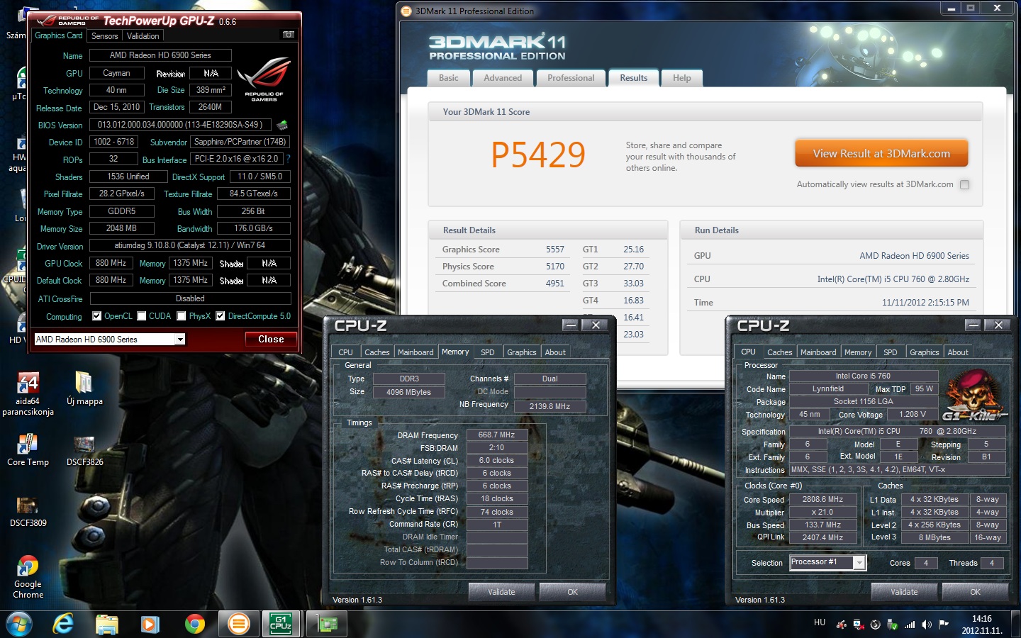Screen dimensions: 1021x638
Task: Switch to the Validation tab in GPU-Z
Action: click(x=143, y=36)
